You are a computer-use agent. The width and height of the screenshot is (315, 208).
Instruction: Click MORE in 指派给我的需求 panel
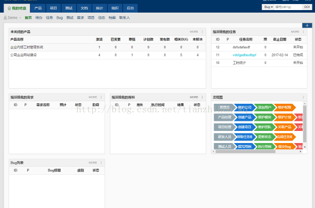coord(93,97)
